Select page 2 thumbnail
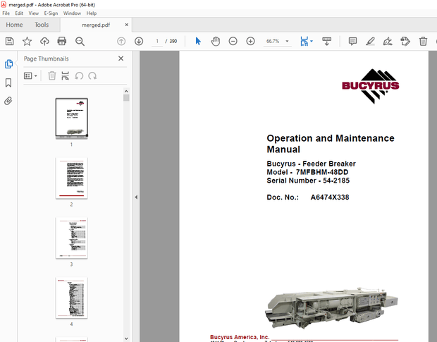The height and width of the screenshot is (342, 437). (72, 178)
